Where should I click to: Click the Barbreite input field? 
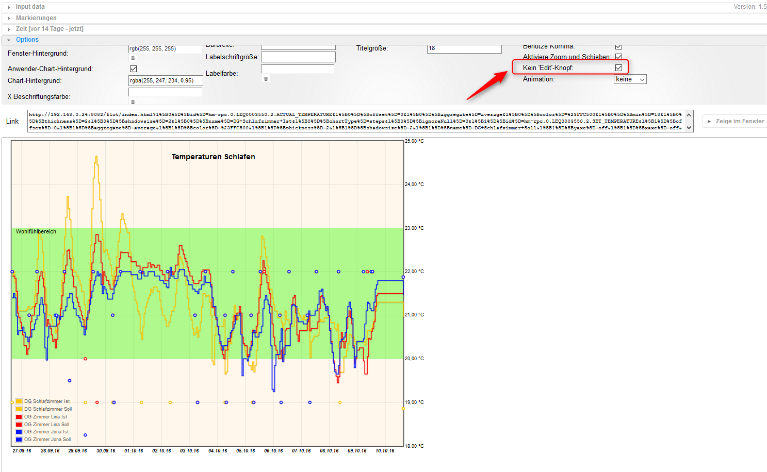tap(298, 47)
